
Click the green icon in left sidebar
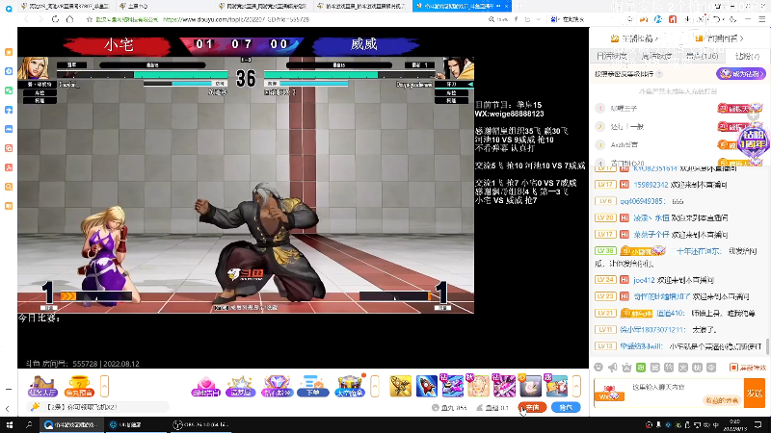(x=9, y=90)
